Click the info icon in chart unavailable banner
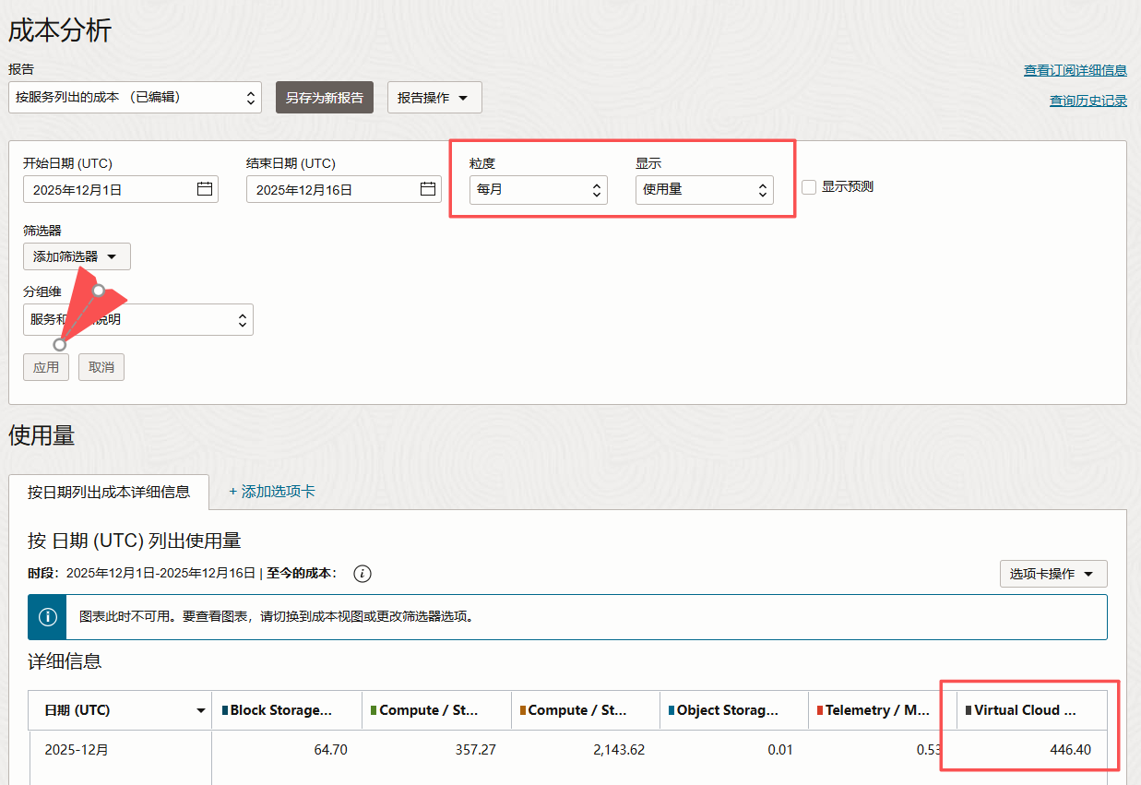This screenshot has height=785, width=1141. pyautogui.click(x=47, y=617)
